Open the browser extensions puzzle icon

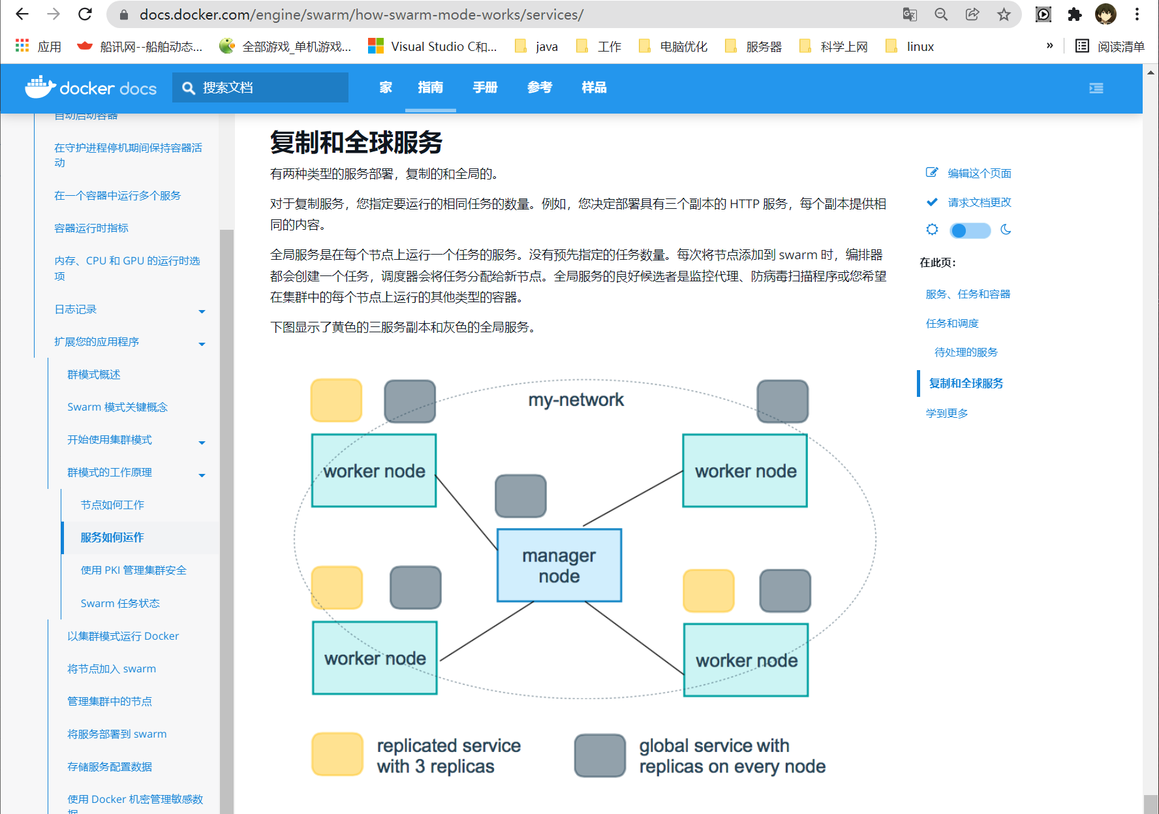click(1074, 14)
